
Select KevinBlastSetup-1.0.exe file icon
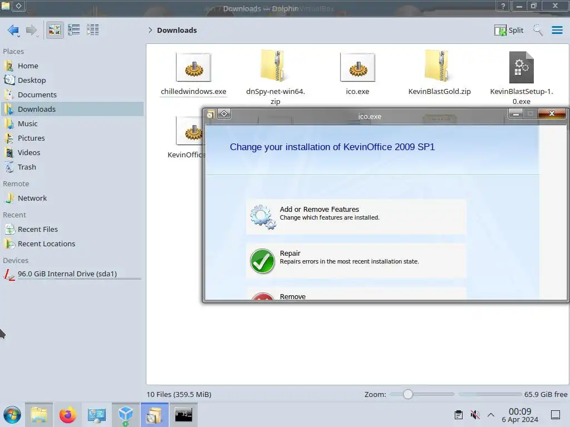tap(521, 67)
